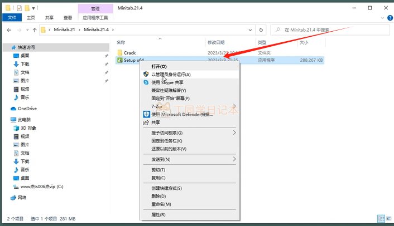394x226 pixels.
Task: Select the Setup x64 application icon
Action: tap(120, 60)
